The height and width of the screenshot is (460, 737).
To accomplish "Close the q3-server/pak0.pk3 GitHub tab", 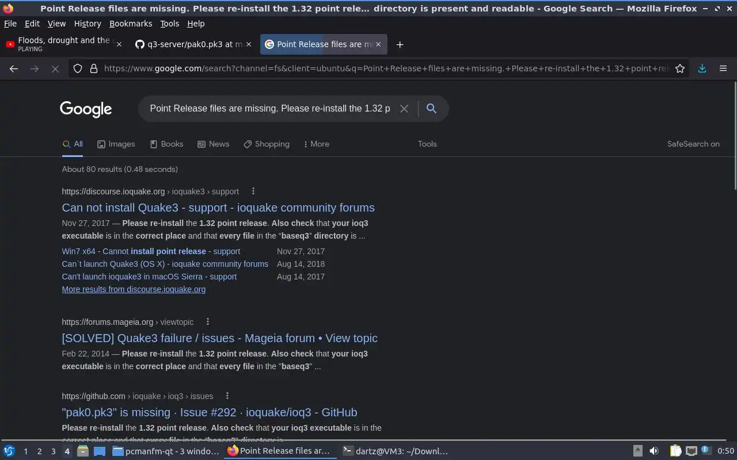I will [249, 44].
